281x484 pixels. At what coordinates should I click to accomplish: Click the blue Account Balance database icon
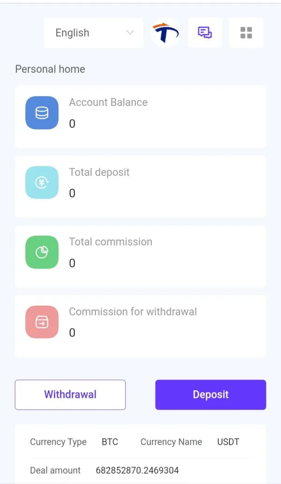pyautogui.click(x=42, y=113)
